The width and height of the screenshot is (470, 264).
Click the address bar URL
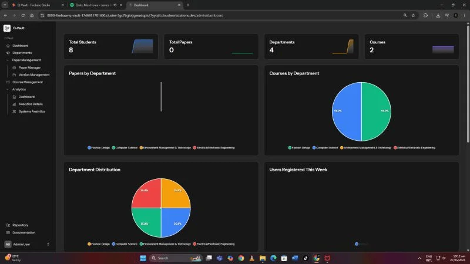click(135, 15)
